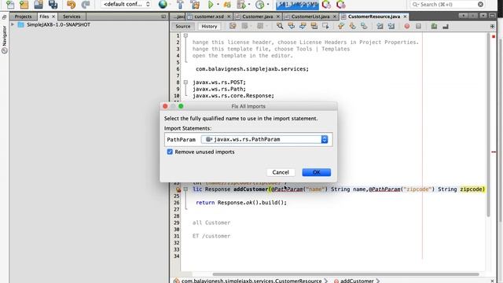Click the garbage collection icon beside memory bar
The image size is (503, 283).
click(326, 5)
